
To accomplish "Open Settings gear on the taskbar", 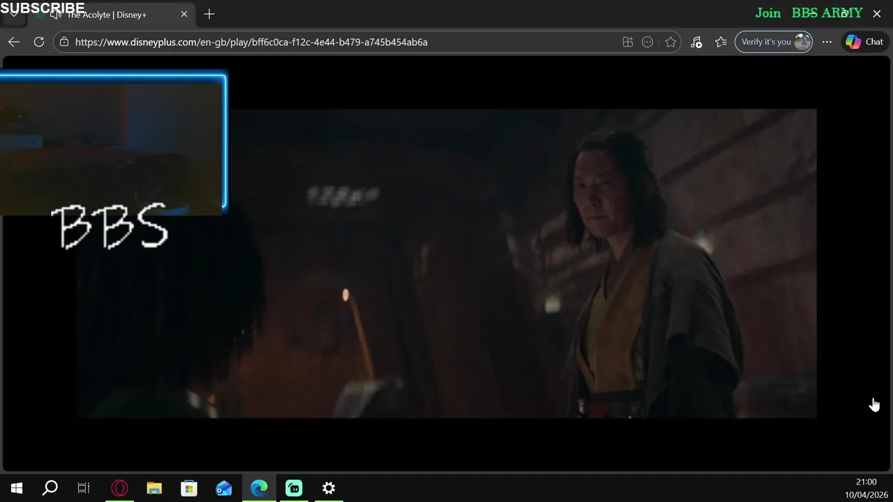I will [x=329, y=488].
